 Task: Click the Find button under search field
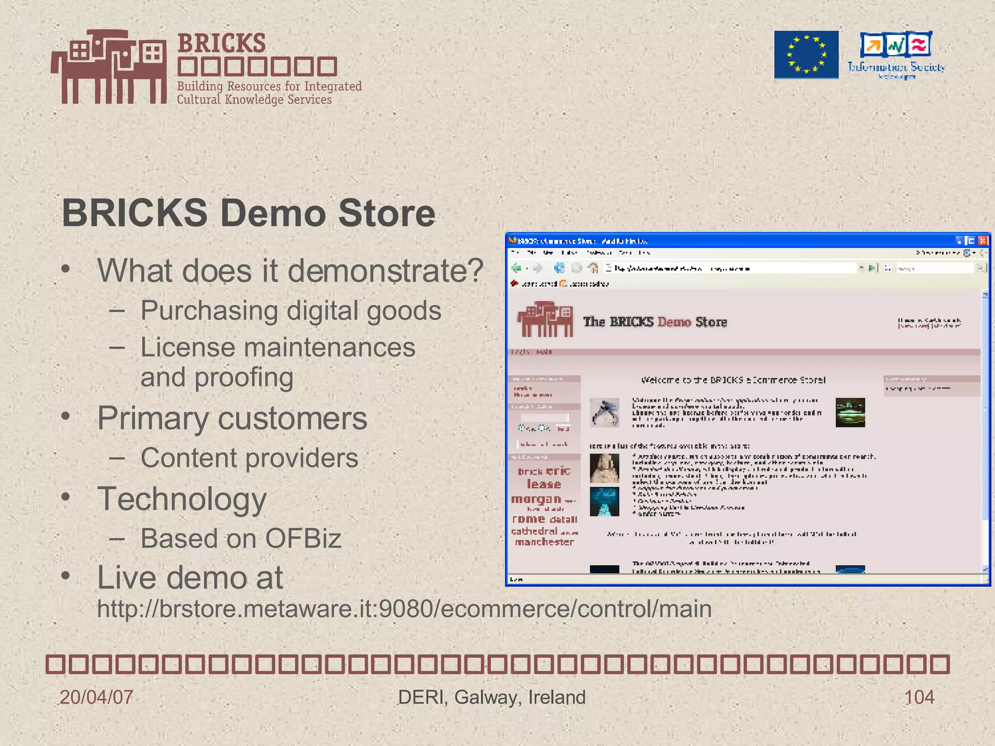coord(563,428)
